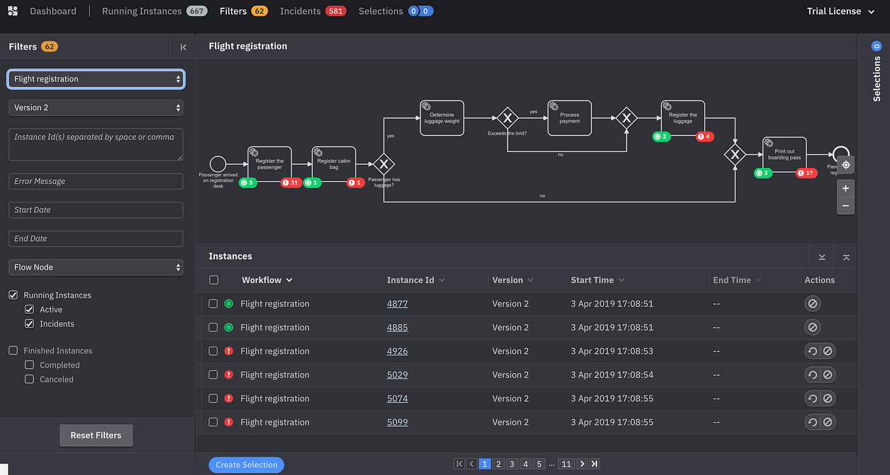
Task: Enable Finished Instances filter
Action: click(13, 350)
